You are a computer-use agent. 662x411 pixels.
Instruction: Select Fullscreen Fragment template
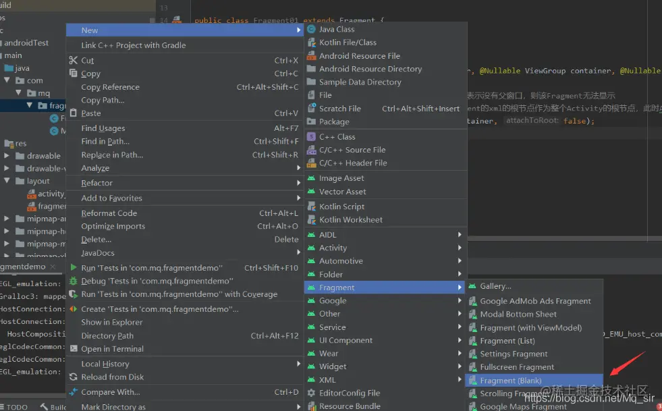click(x=534, y=367)
